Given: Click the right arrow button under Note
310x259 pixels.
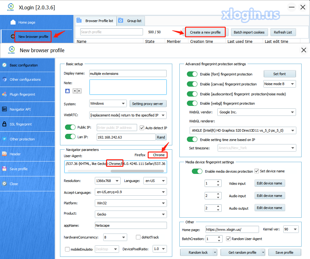Looking at the screenshot, I should click(79, 91).
